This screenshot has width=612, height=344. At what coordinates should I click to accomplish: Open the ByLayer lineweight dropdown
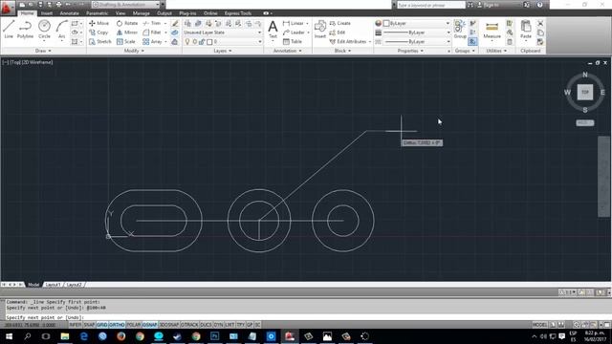pos(416,32)
